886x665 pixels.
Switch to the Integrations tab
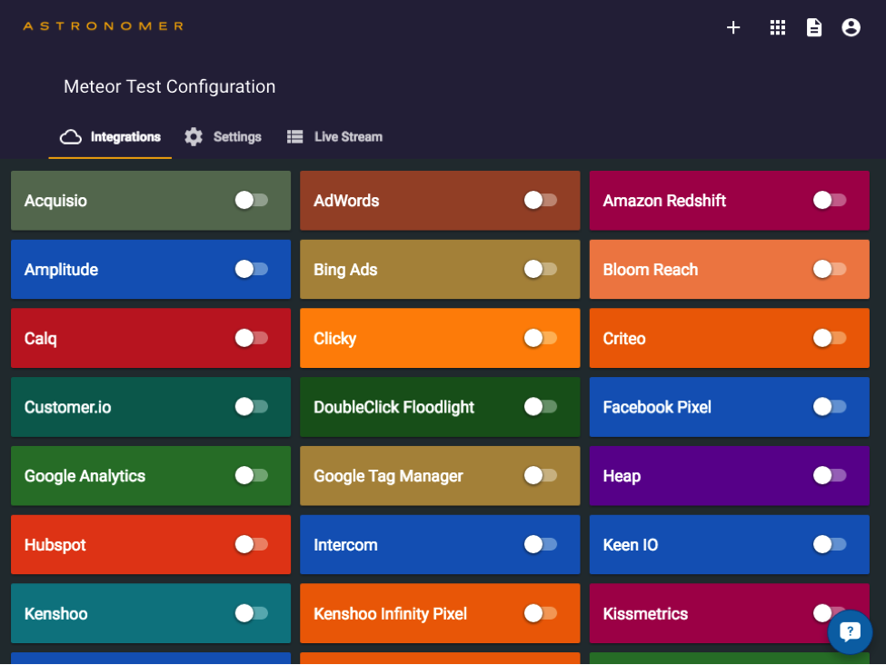click(110, 137)
